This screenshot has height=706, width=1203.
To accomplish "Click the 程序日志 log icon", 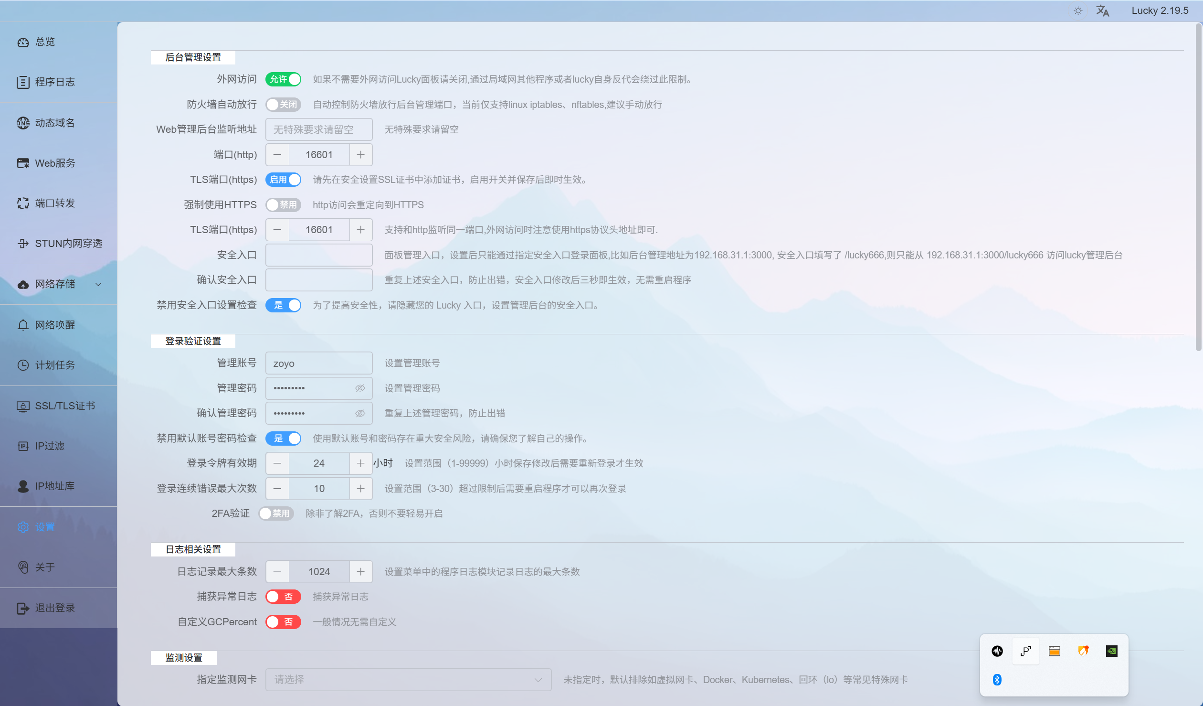I will click(x=23, y=82).
